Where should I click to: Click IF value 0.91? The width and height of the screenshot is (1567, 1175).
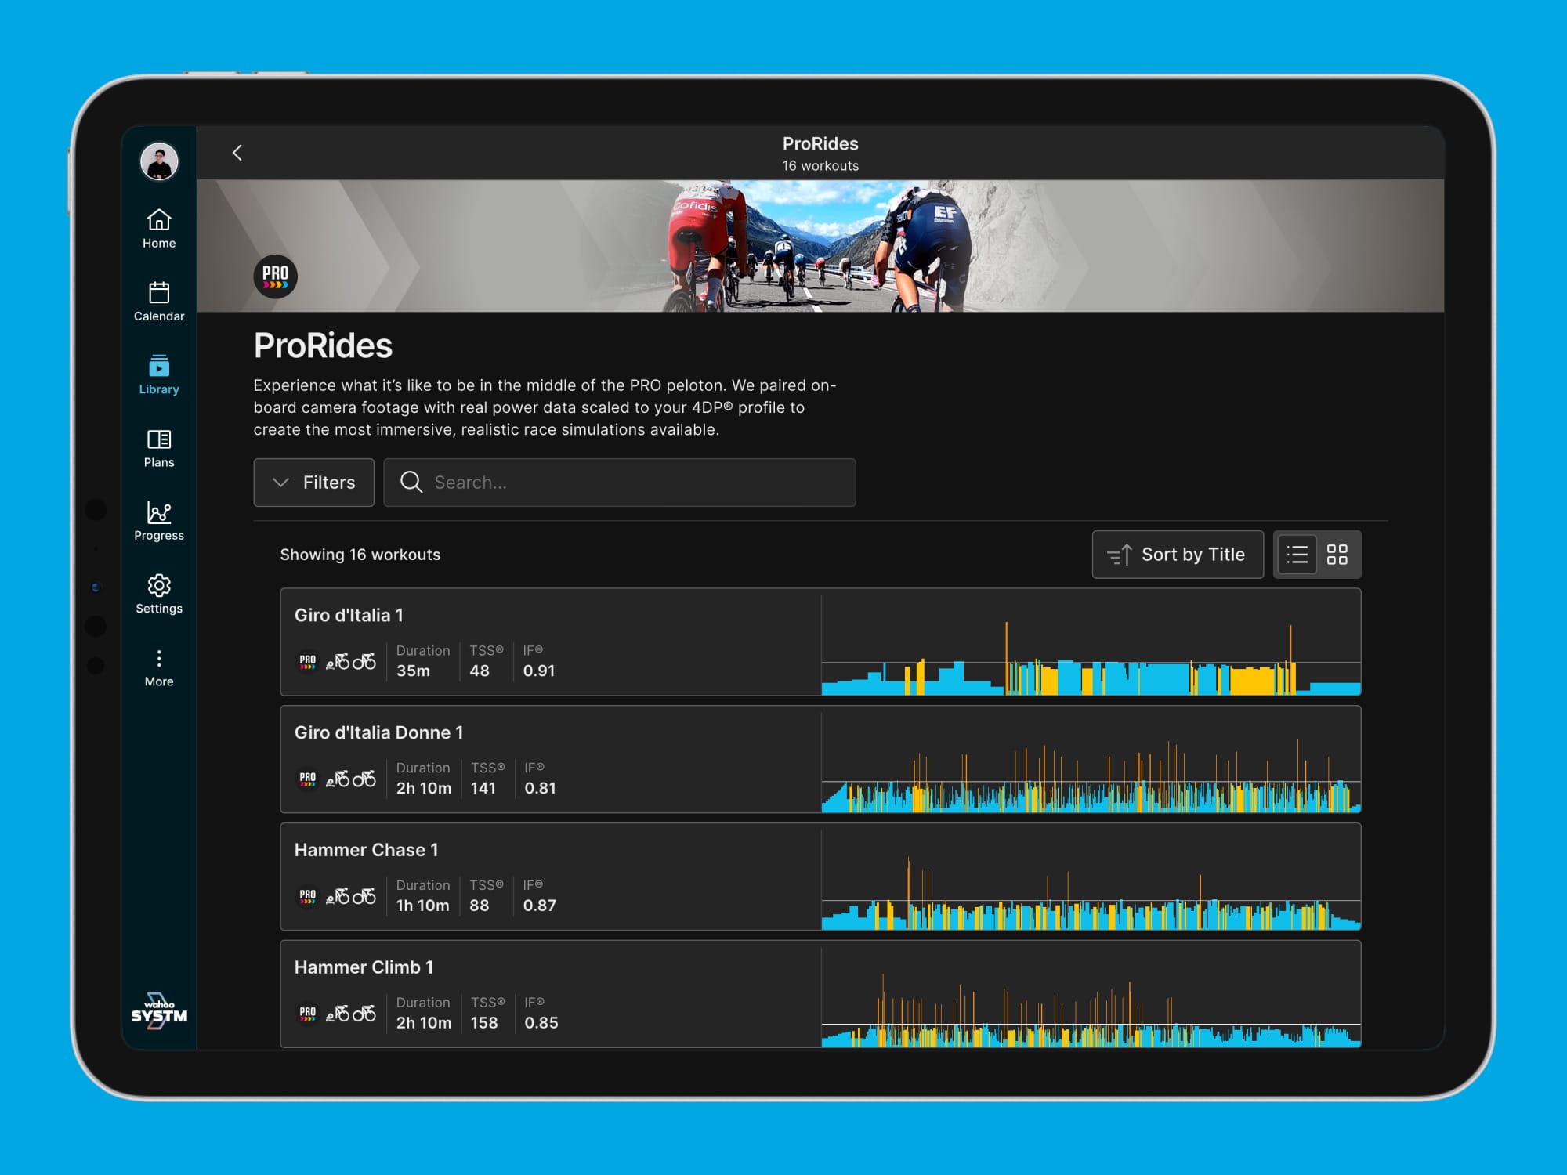(539, 671)
